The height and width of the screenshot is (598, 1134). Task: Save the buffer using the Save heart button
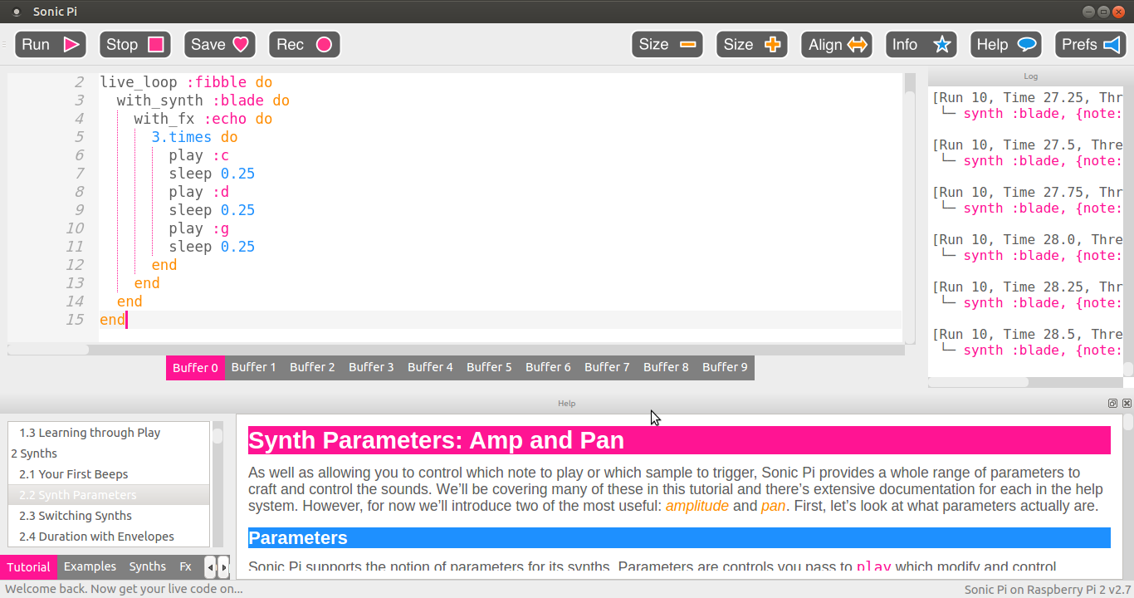(220, 45)
